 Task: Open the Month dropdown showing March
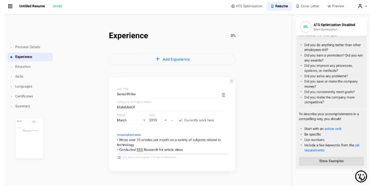point(131,120)
